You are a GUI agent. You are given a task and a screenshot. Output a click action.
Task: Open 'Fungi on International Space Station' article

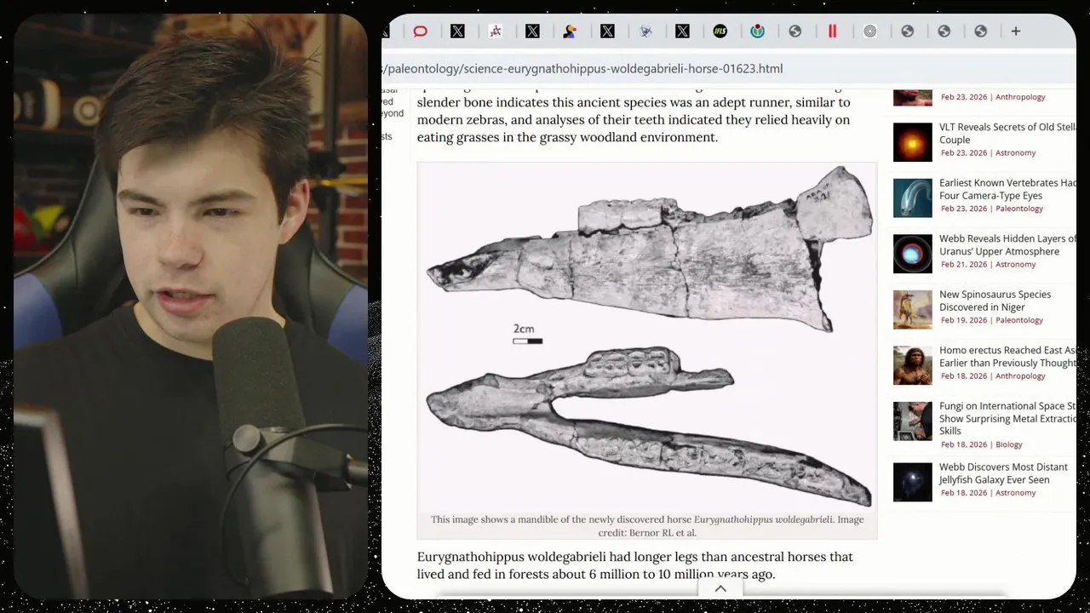click(x=1007, y=418)
